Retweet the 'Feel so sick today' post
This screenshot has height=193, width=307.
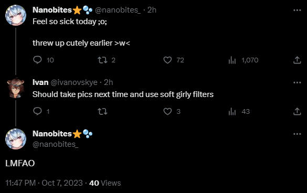click(107, 60)
